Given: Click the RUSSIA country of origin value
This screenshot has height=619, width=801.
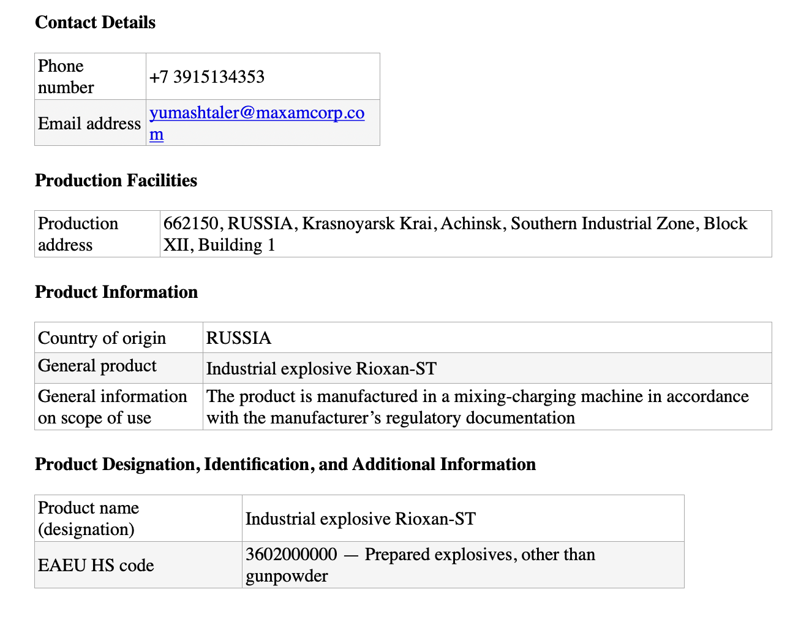Looking at the screenshot, I should (239, 338).
